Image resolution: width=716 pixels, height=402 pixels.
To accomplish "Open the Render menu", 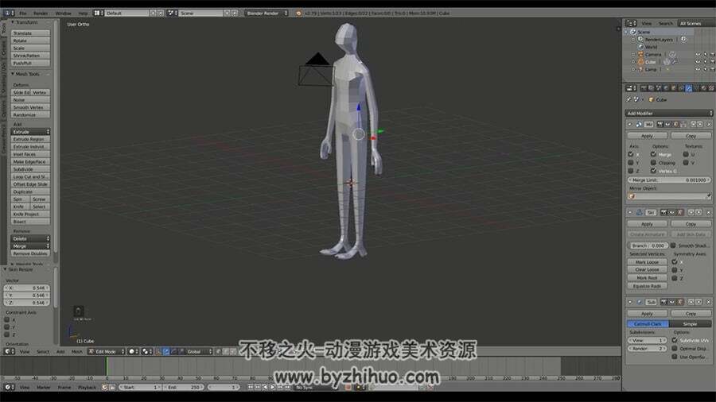I will 41,14.
